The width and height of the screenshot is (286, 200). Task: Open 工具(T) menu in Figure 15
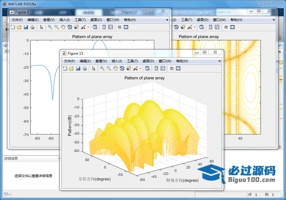[x=132, y=61]
